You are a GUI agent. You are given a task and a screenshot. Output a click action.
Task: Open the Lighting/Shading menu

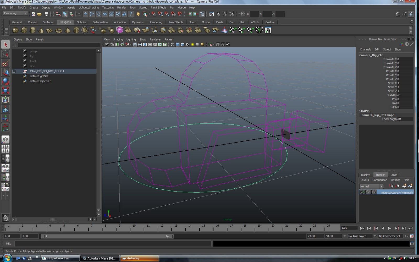[x=89, y=7]
